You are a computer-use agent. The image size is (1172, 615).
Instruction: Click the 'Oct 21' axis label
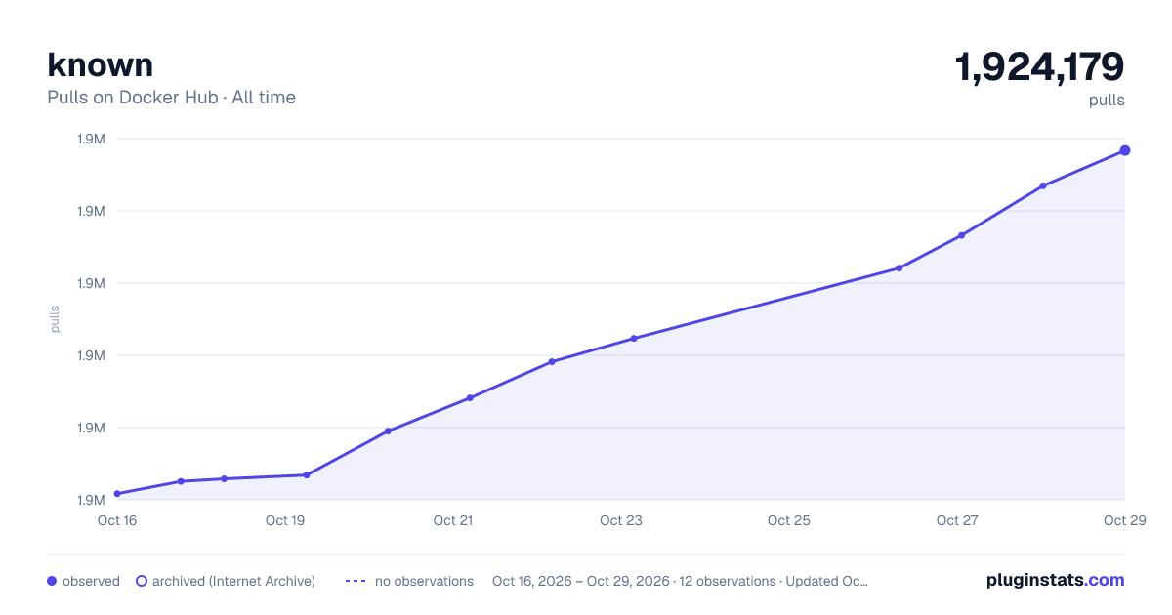453,520
